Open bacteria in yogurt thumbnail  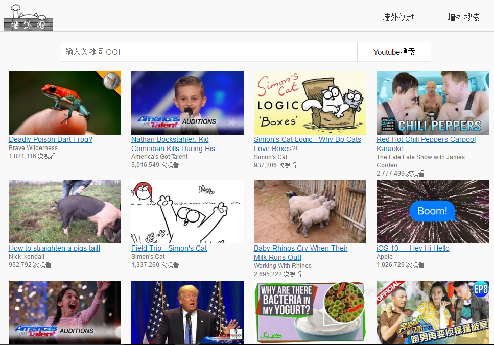[x=310, y=312]
